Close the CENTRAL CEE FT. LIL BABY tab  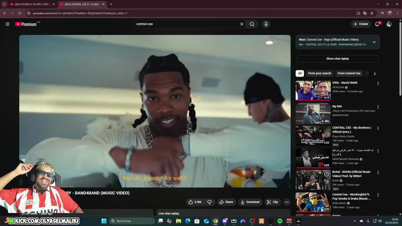(103, 4)
